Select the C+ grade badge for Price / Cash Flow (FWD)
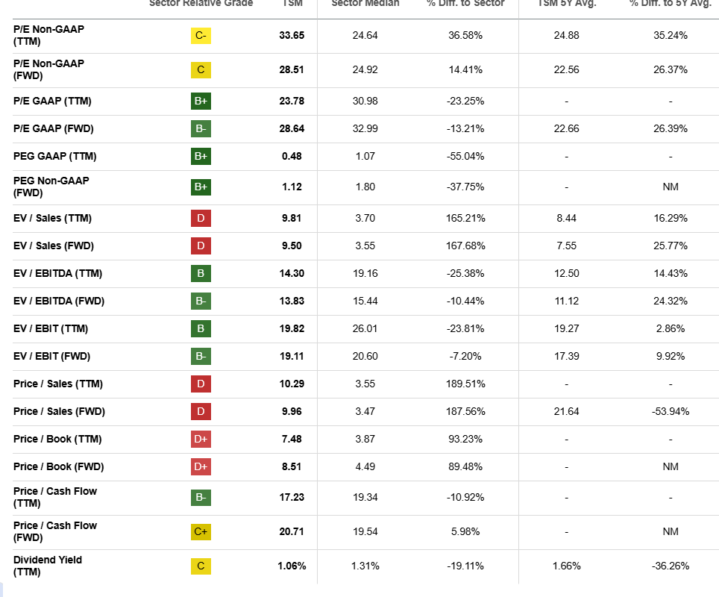This screenshot has width=719, height=597. click(x=201, y=531)
